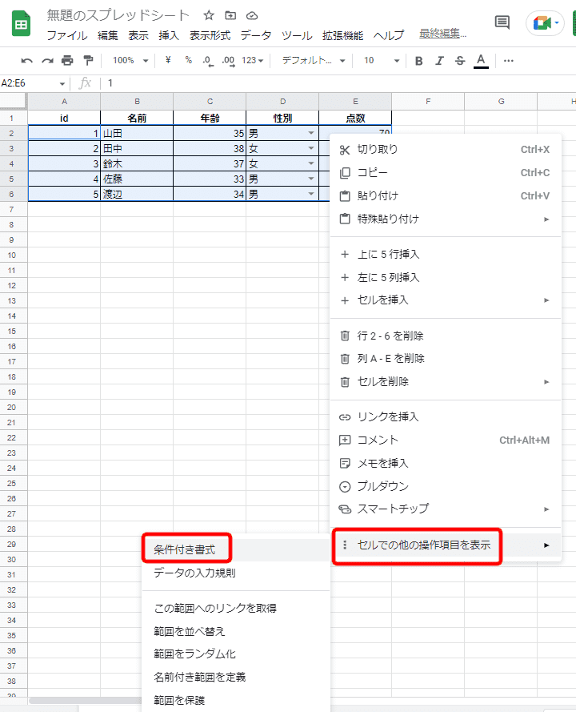
Task: Open the 123 number format dropdown
Action: pyautogui.click(x=252, y=60)
